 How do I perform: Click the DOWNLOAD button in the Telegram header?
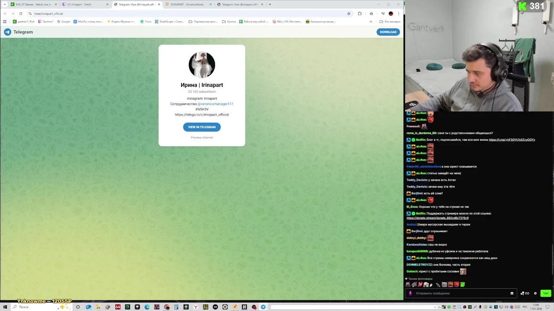[x=388, y=32]
